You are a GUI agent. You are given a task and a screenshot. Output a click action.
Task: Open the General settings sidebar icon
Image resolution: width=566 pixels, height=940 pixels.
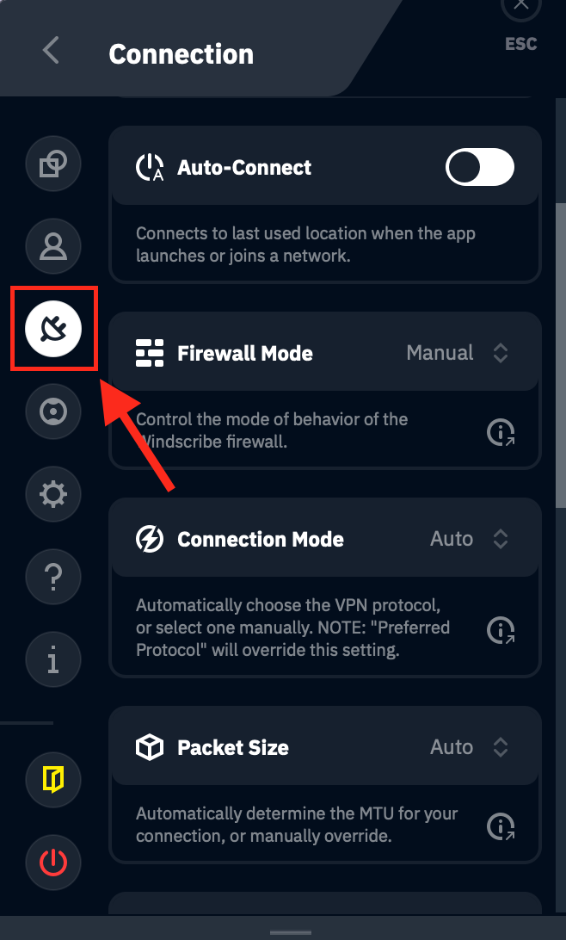click(x=53, y=163)
